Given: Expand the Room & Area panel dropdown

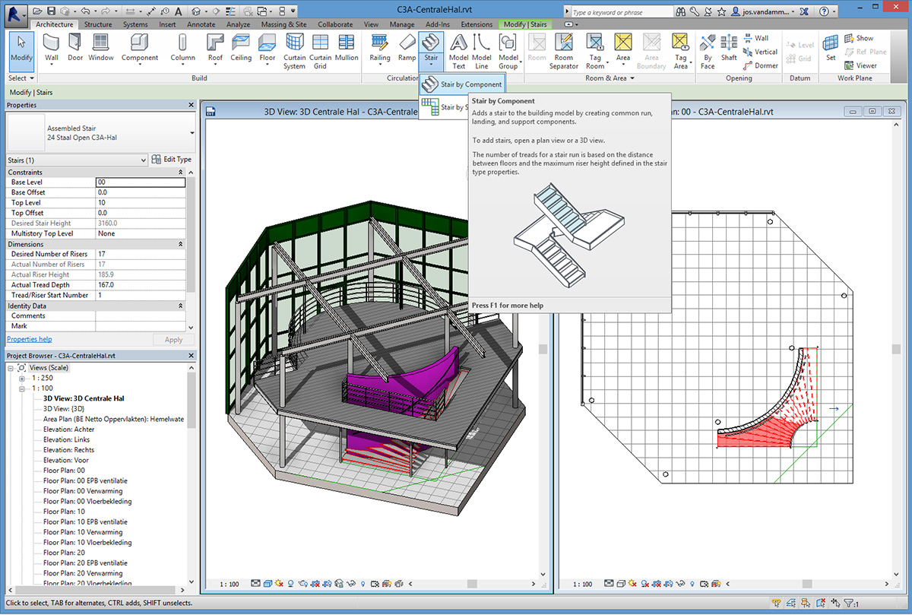Looking at the screenshot, I should coord(610,78).
